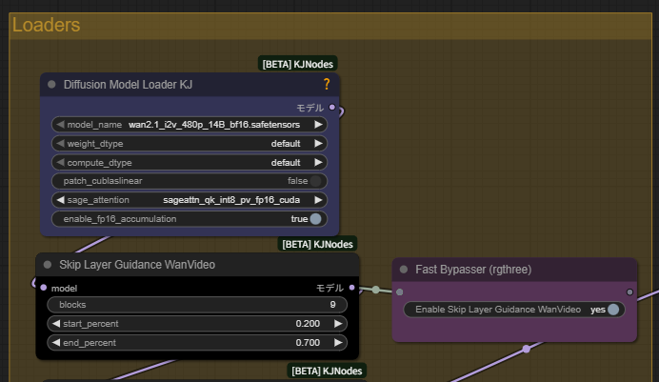
Task: Collapse the Skip Layer Guidance WanVideo node dot
Action: coord(48,264)
